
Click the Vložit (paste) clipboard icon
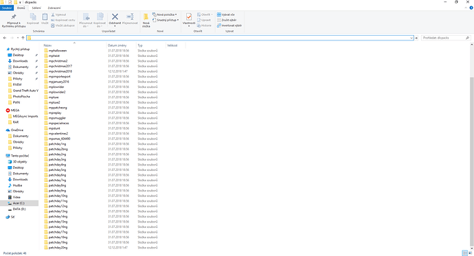[x=45, y=17]
